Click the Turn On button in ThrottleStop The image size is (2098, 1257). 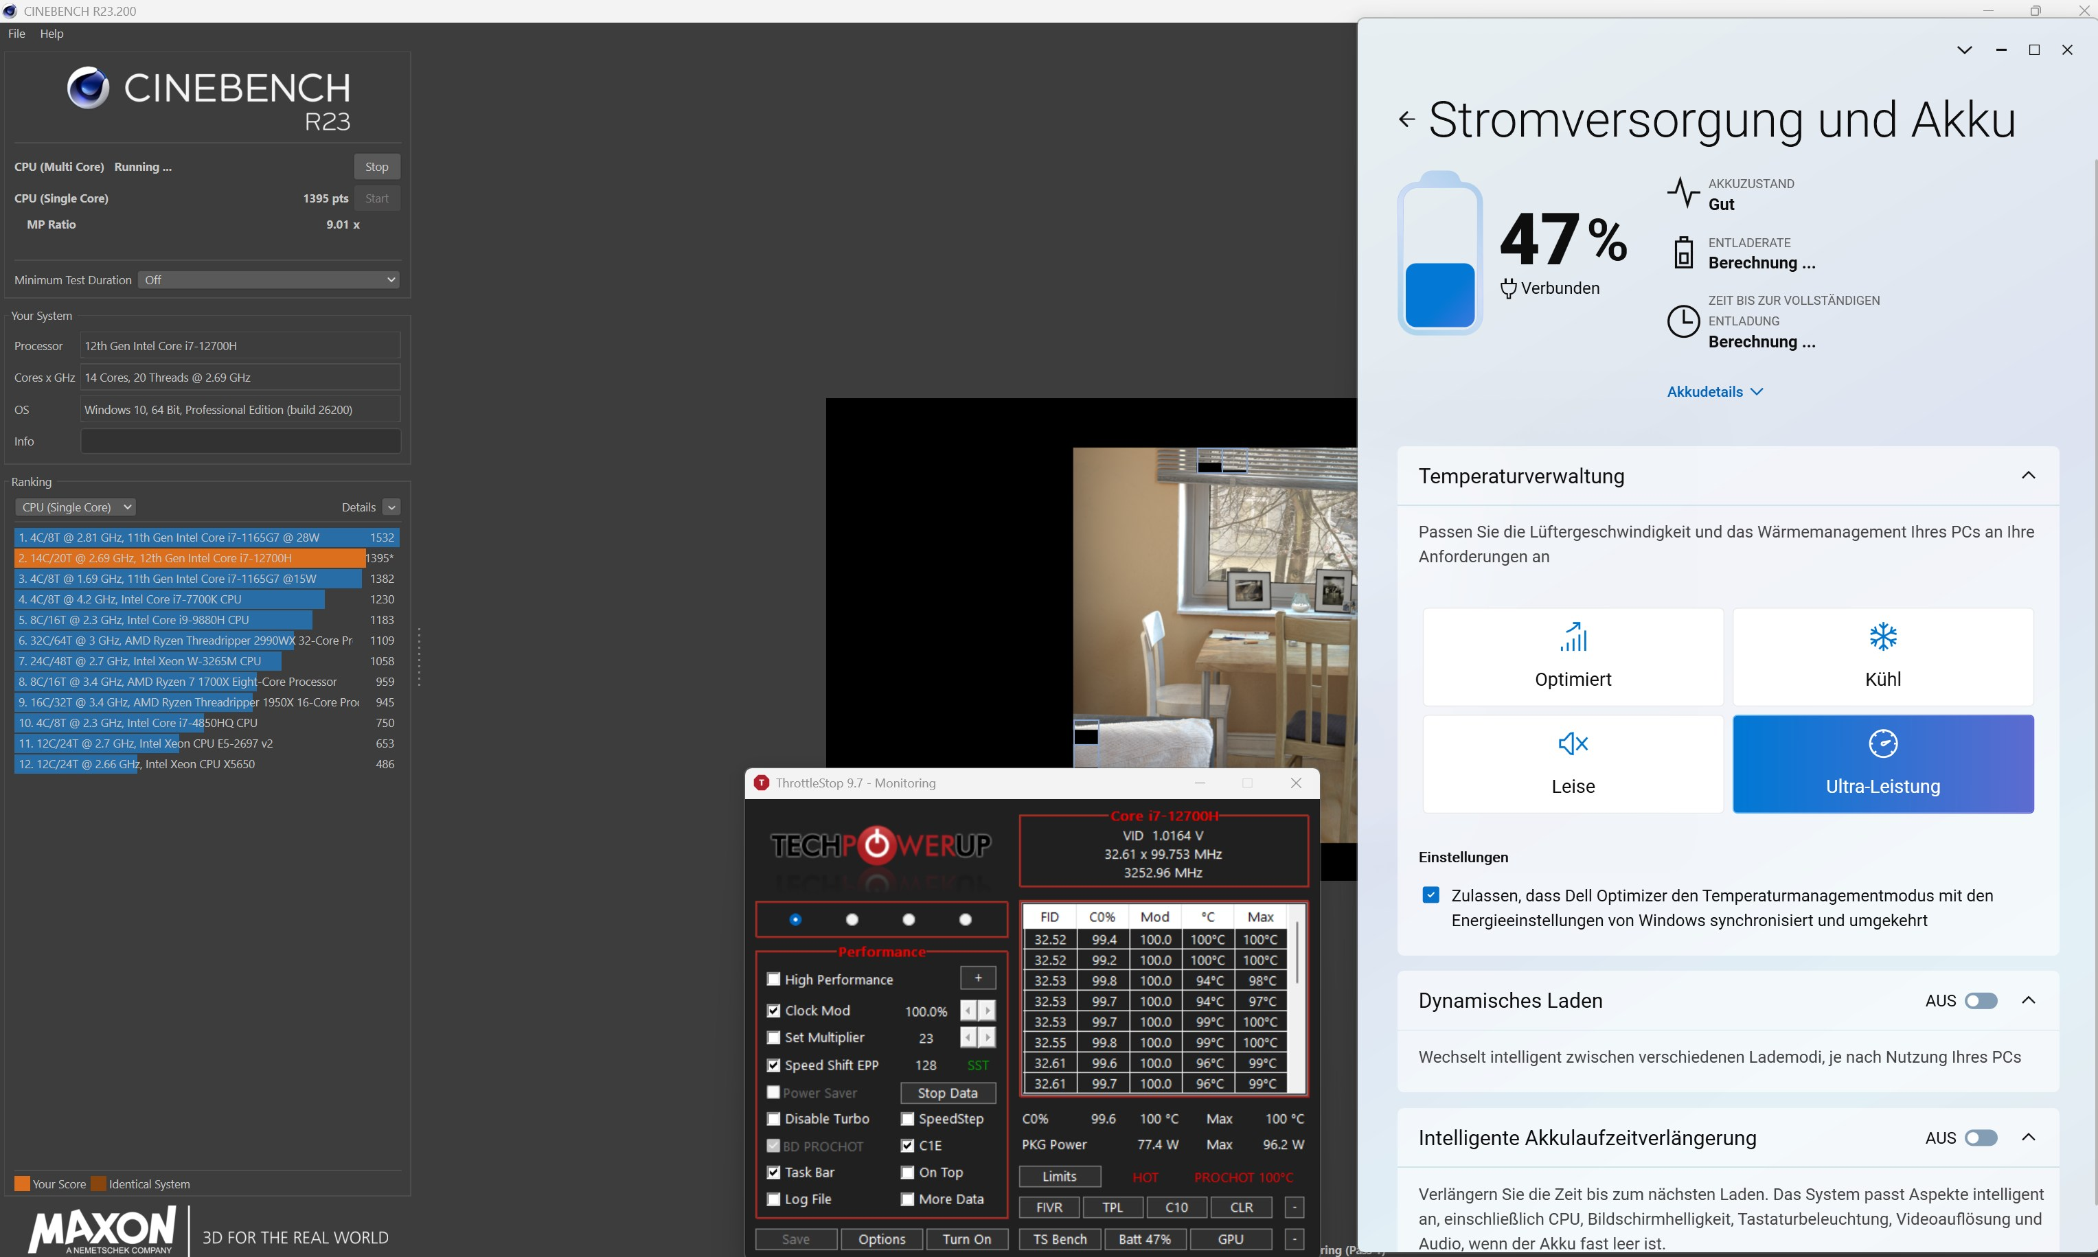(x=966, y=1239)
